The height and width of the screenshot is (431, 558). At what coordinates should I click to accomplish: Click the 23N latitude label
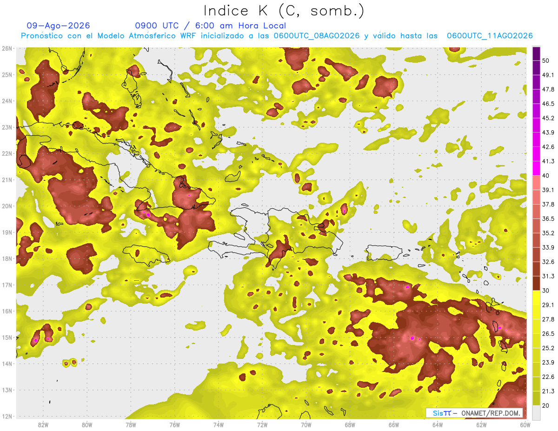(7, 127)
